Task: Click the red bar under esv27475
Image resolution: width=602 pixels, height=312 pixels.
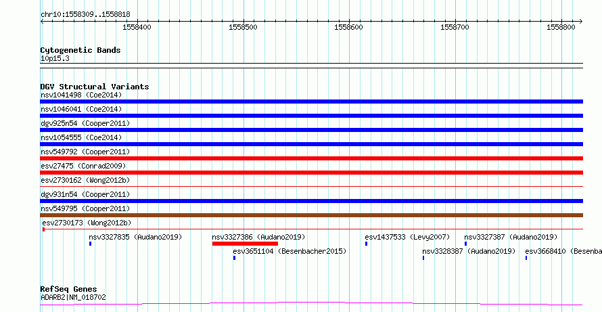Action: tap(311, 173)
